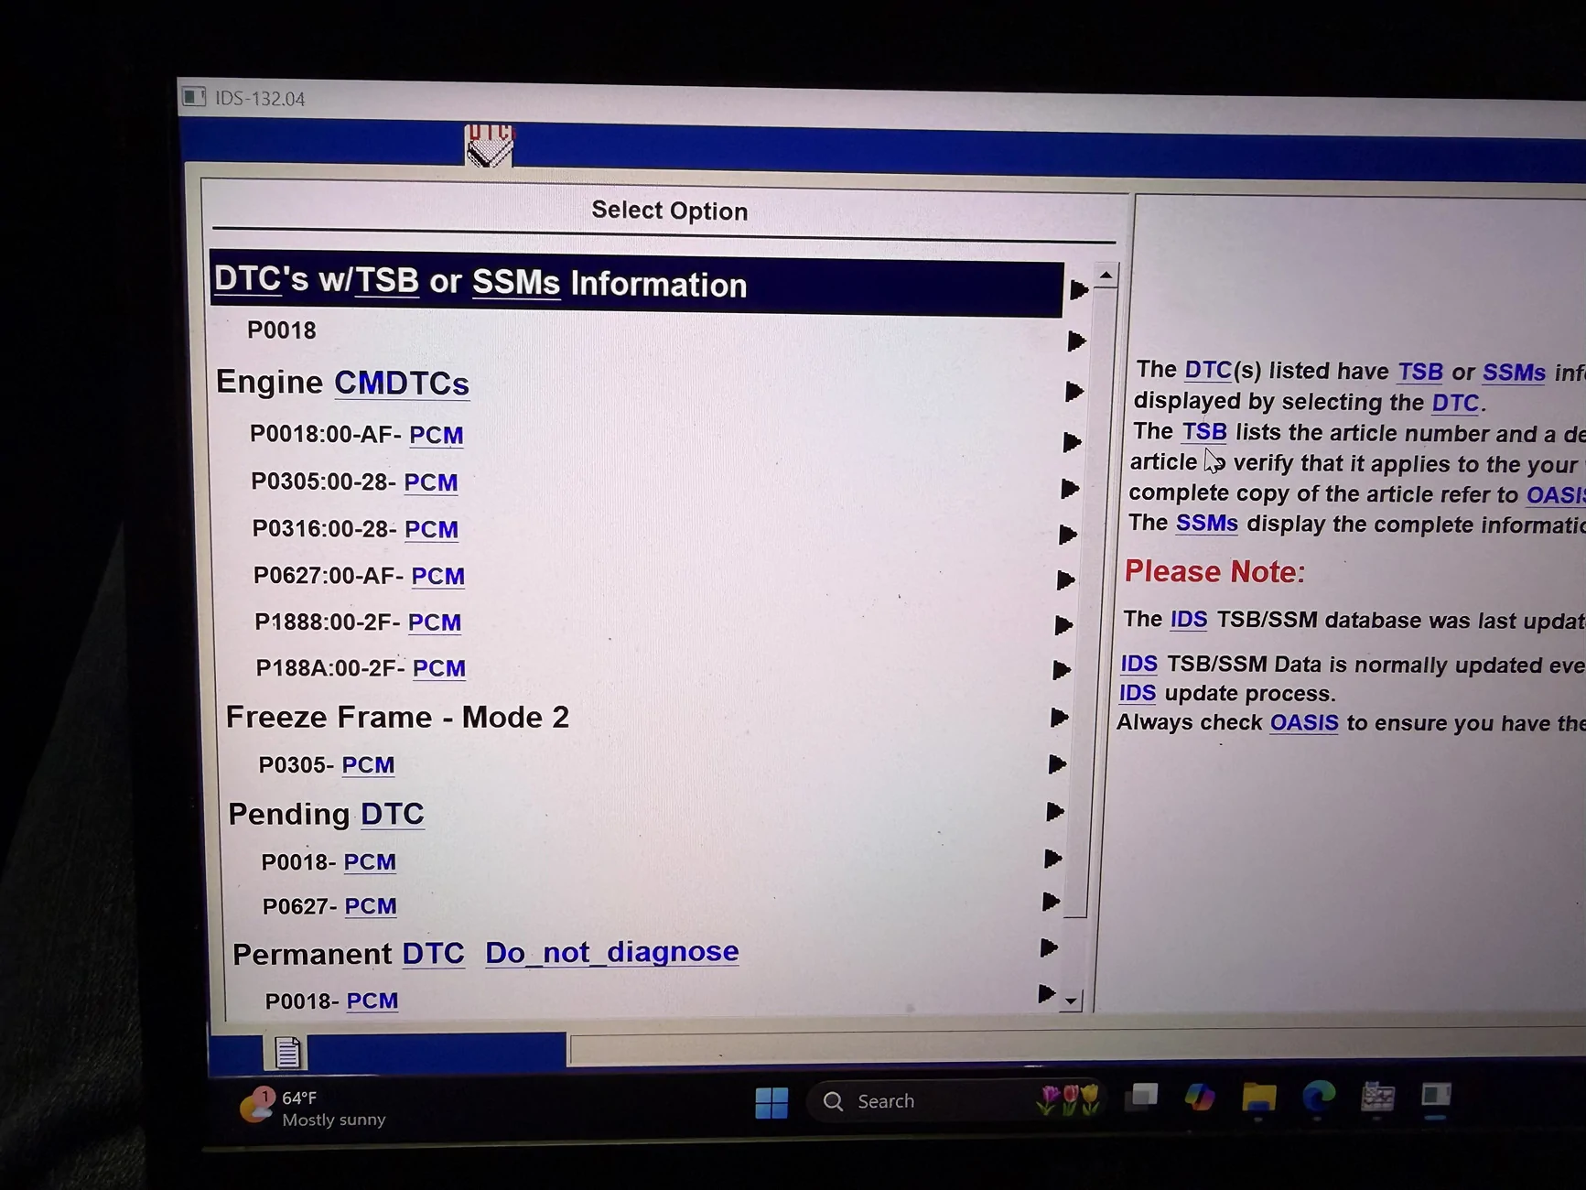Open the document report icon in bottom bar

click(x=286, y=1053)
